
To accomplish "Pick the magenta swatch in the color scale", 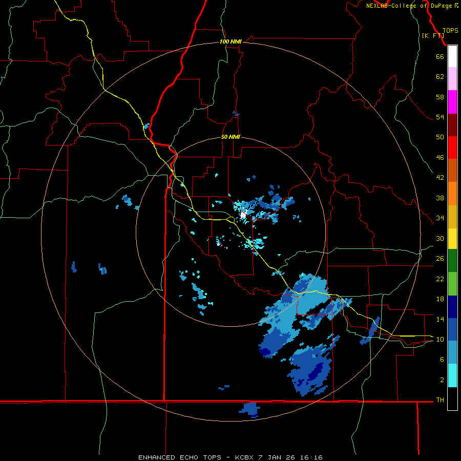I will [452, 102].
